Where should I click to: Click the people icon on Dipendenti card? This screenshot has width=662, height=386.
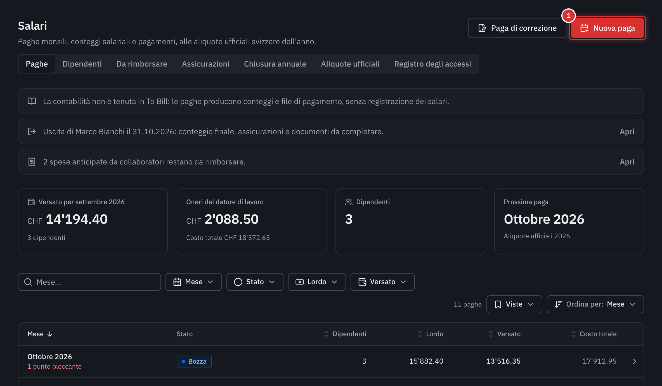pos(349,202)
